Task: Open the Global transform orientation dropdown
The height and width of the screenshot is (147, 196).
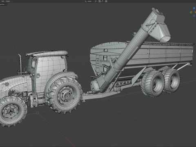Action: (89, 1)
